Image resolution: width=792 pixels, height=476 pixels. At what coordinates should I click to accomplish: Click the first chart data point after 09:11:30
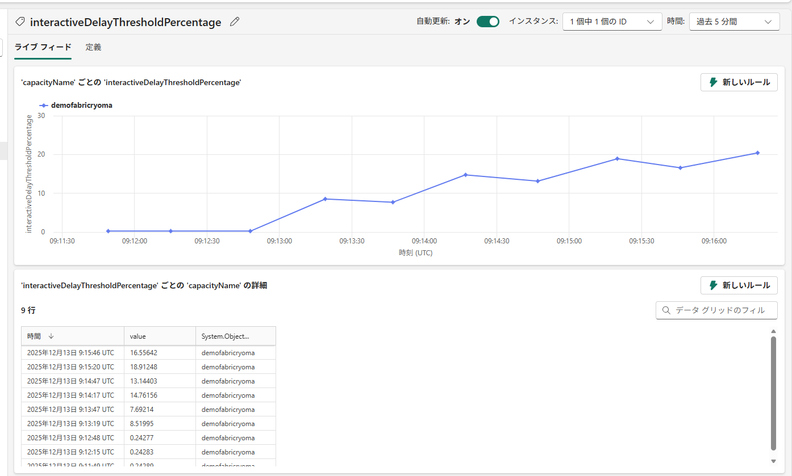pos(108,231)
